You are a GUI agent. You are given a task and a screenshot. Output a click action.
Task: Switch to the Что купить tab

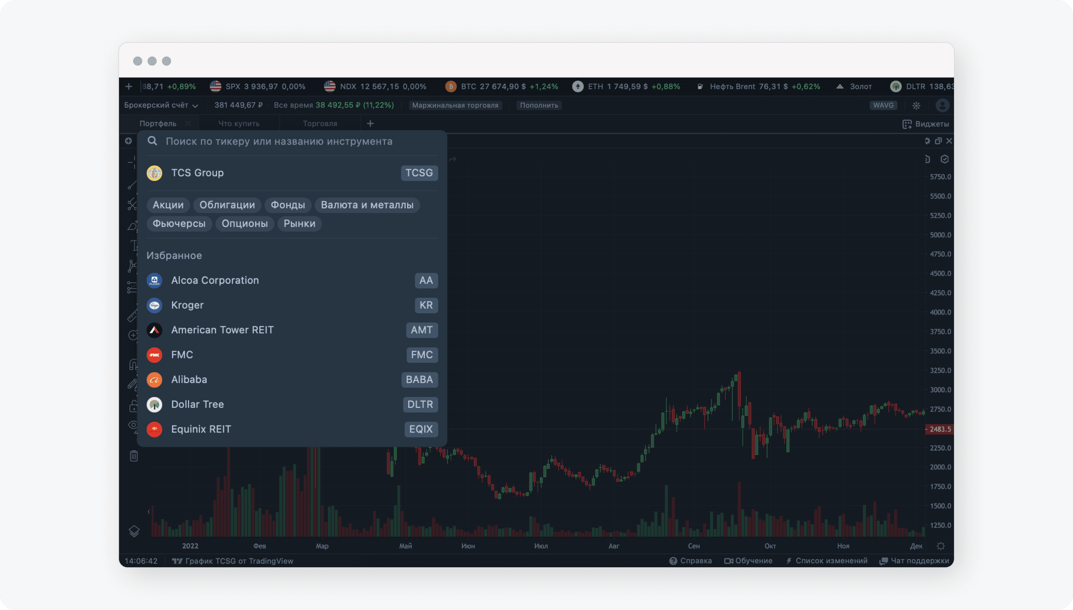[x=239, y=124]
